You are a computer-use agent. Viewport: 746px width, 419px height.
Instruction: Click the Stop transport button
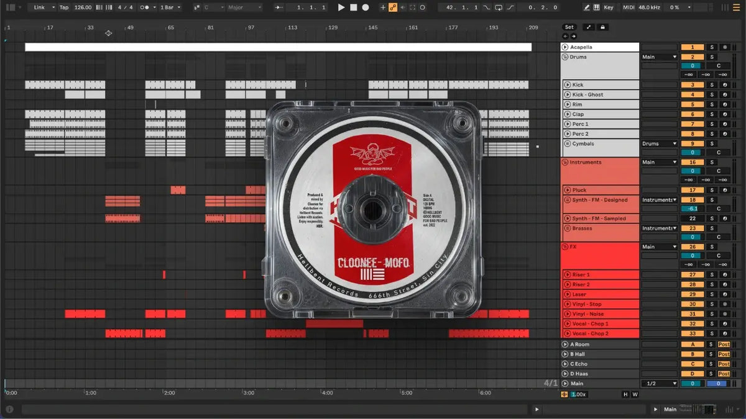click(x=353, y=7)
